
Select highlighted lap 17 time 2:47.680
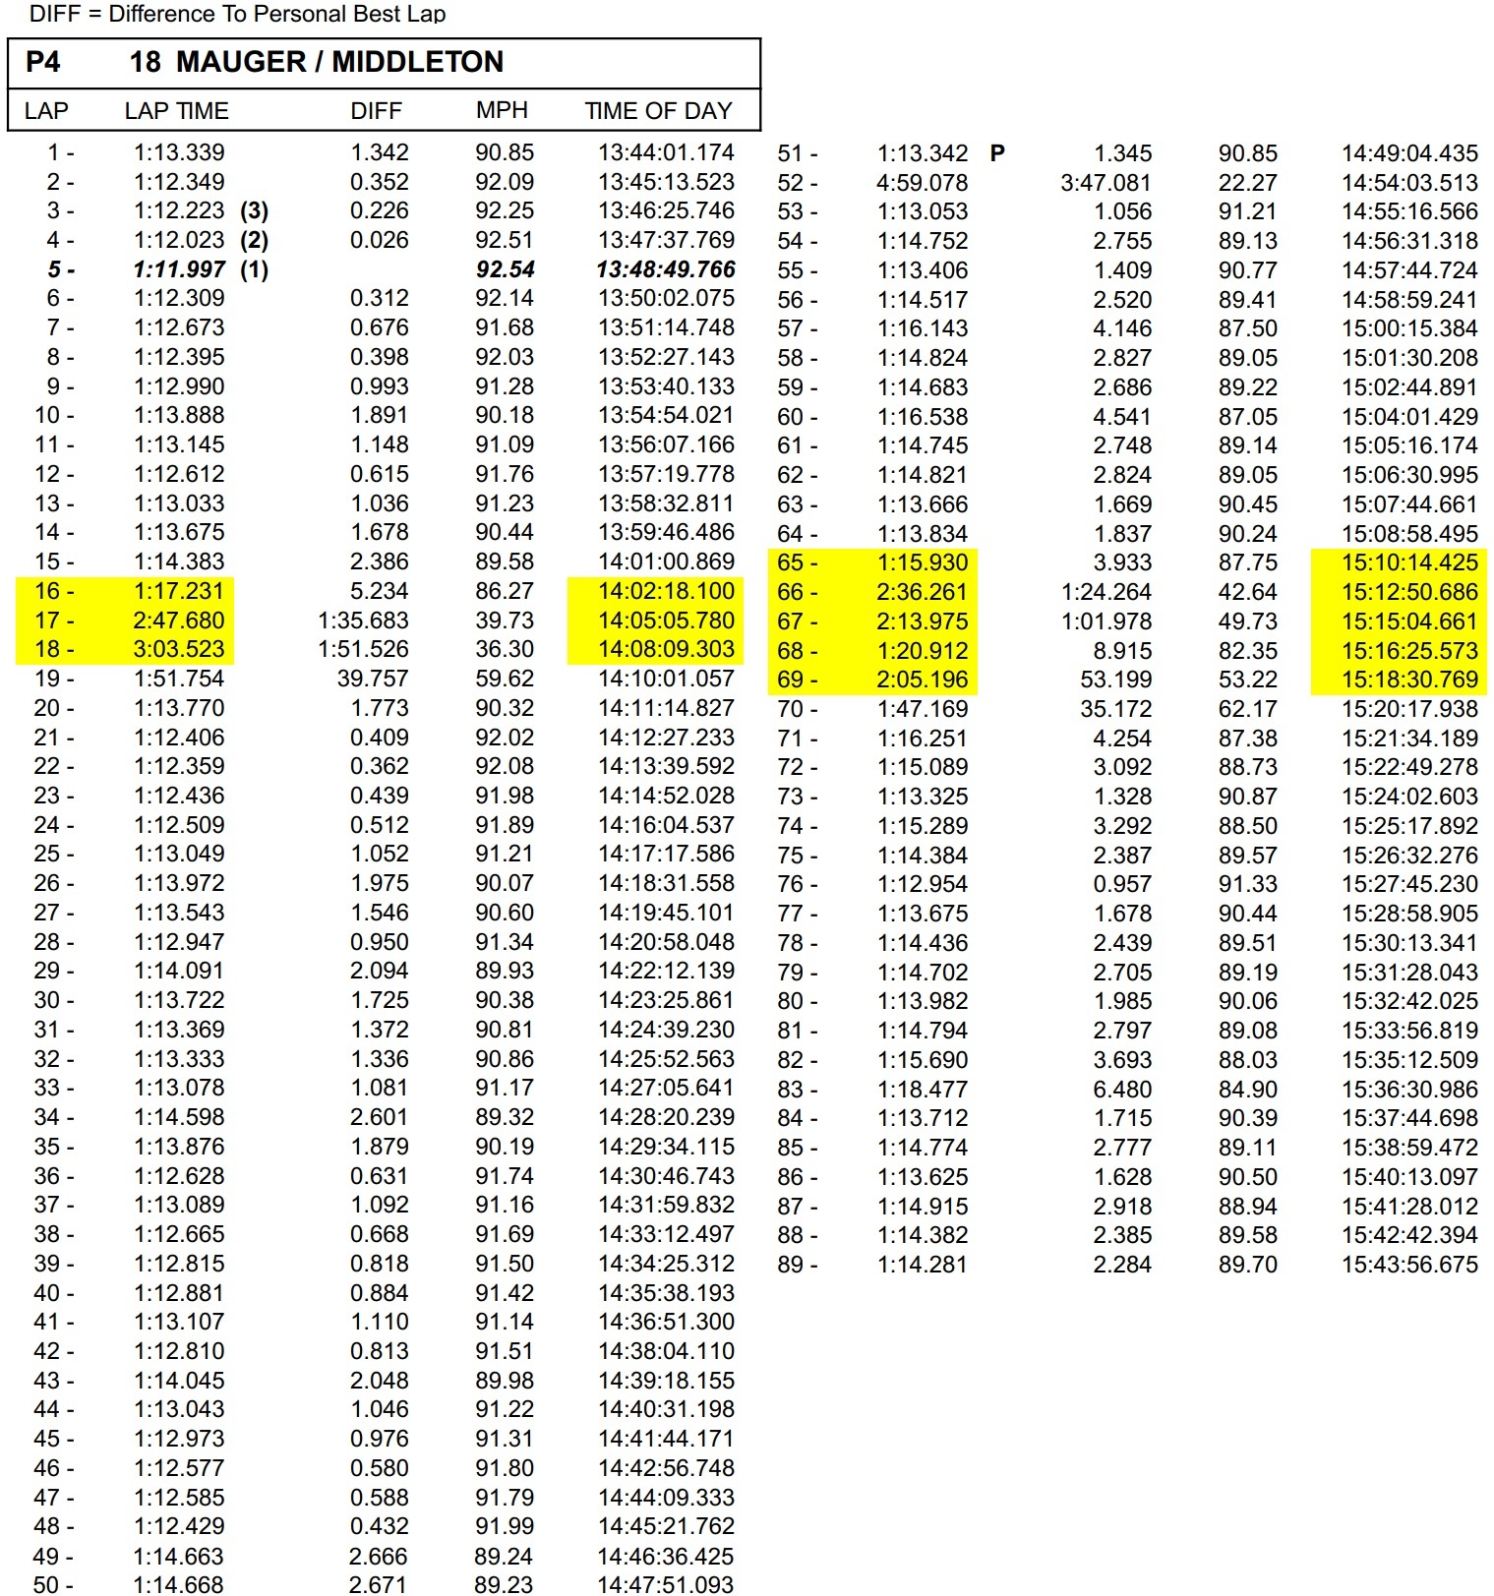click(x=179, y=621)
